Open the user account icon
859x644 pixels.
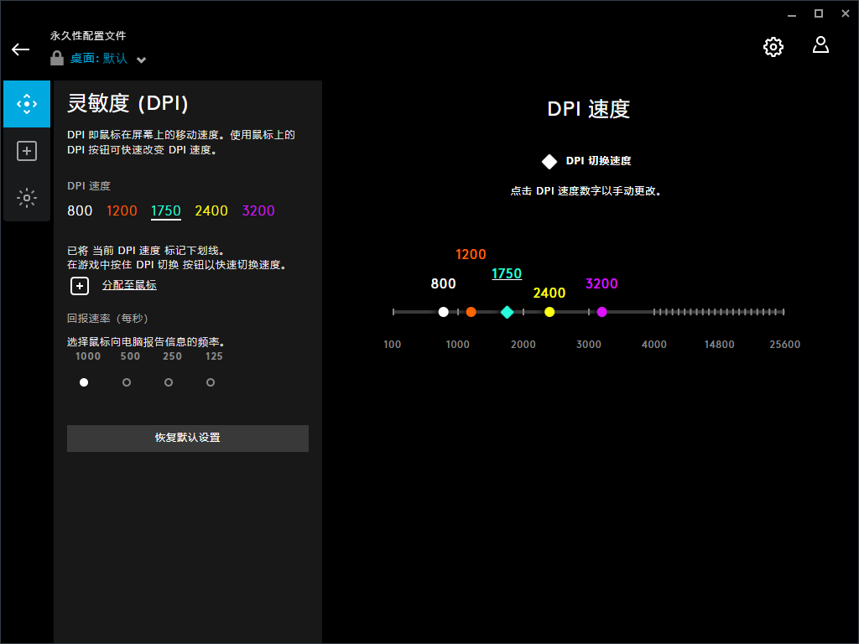(x=820, y=45)
